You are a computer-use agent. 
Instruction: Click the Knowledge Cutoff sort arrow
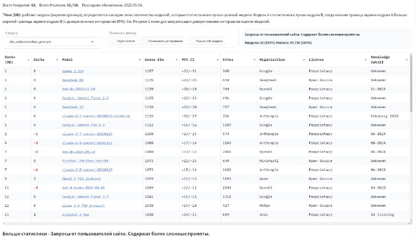pos(407,60)
